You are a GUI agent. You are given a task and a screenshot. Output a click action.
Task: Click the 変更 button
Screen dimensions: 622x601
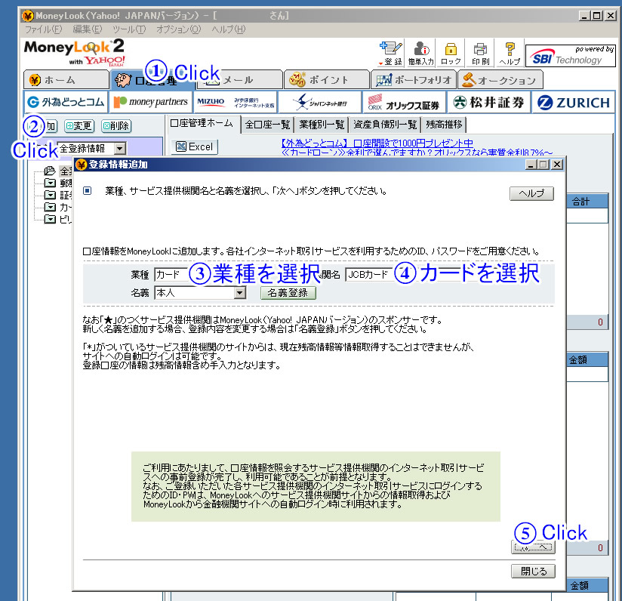pos(79,126)
